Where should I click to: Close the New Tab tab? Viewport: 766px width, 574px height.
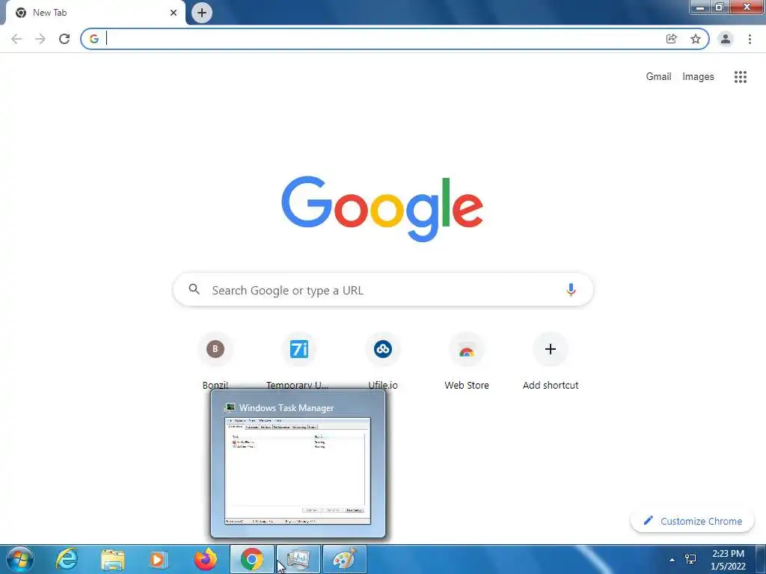(174, 13)
